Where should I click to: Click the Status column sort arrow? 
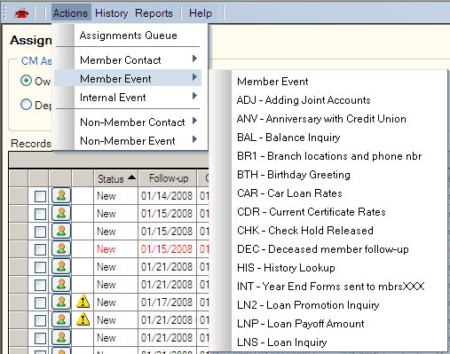[131, 177]
